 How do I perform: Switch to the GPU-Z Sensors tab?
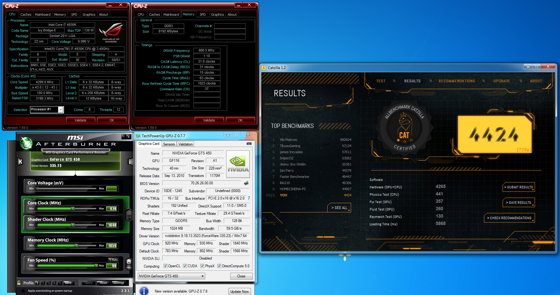coord(169,144)
